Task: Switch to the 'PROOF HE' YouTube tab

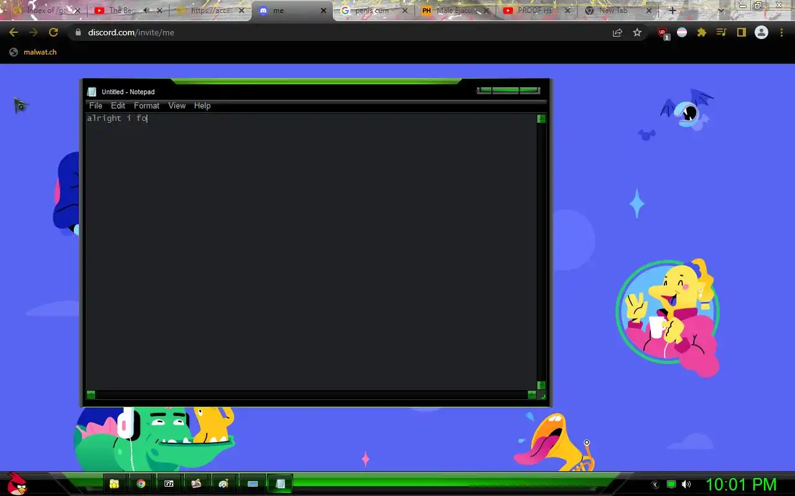Action: click(x=536, y=11)
